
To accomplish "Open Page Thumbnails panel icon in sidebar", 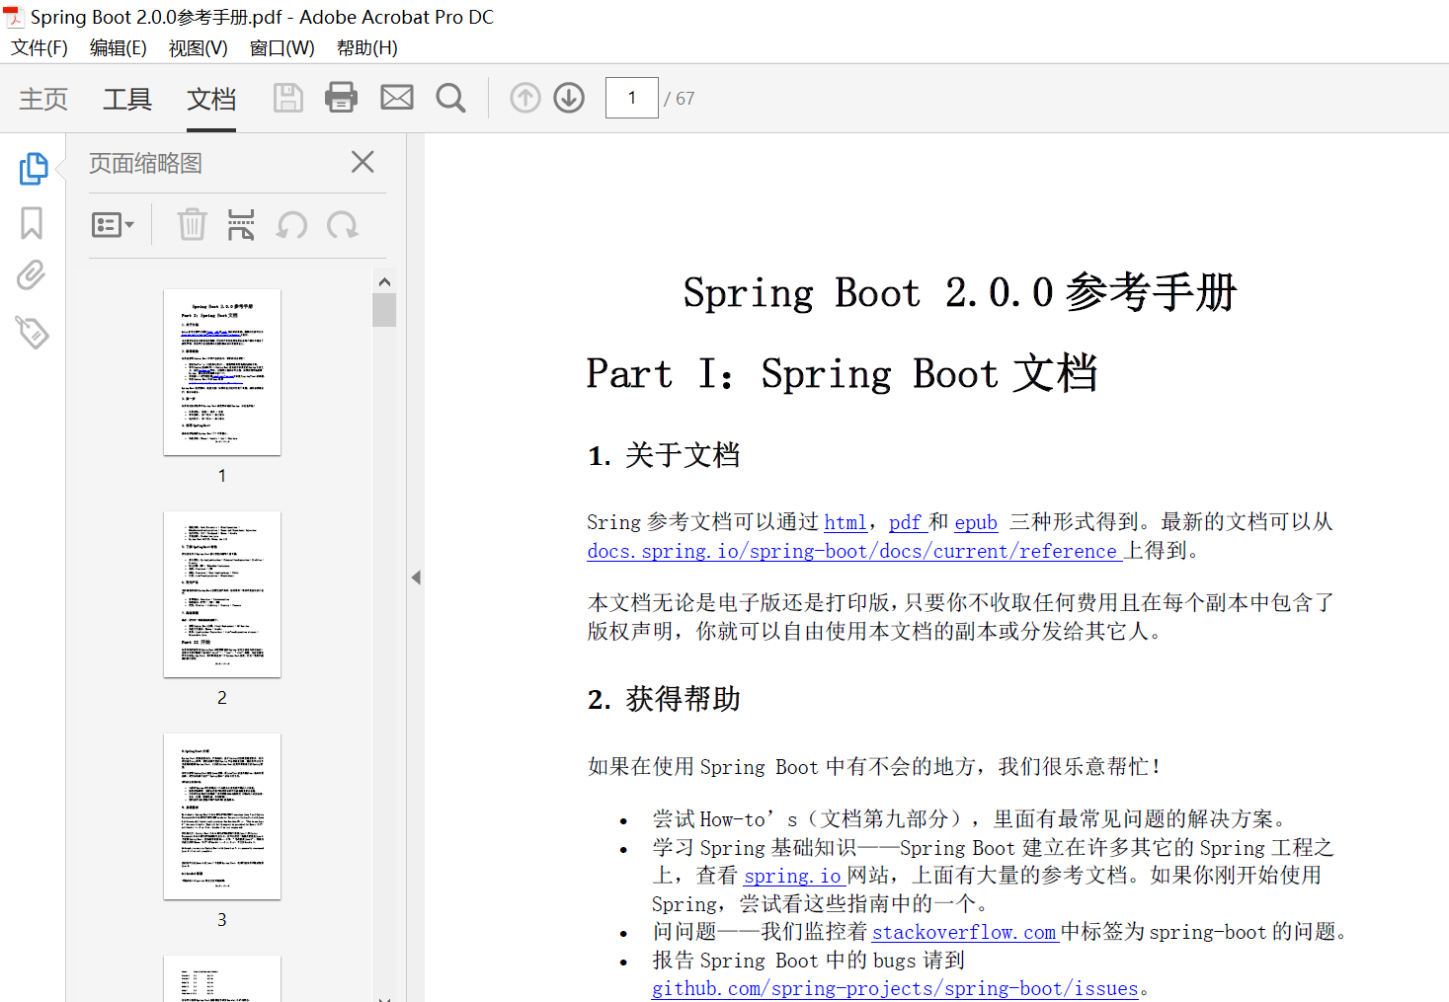I will point(33,169).
